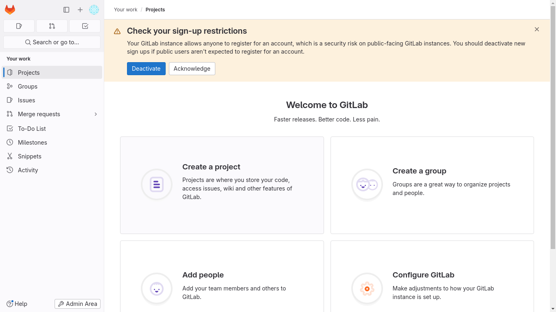
Task: Open Snippets from the sidebar
Action: (30, 156)
